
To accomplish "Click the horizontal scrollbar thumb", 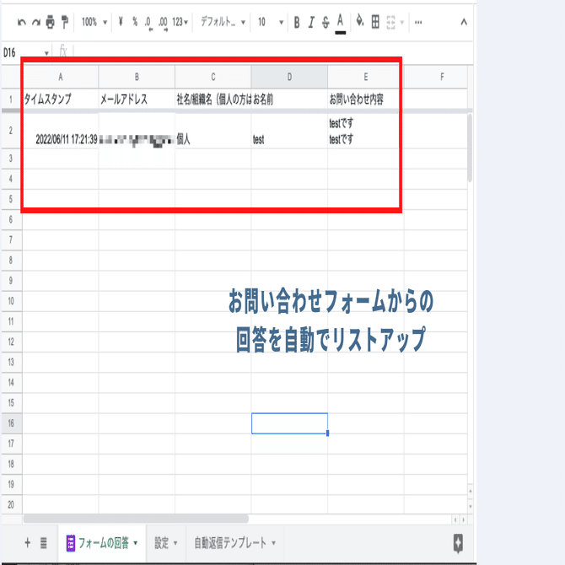I will pyautogui.click(x=136, y=519).
